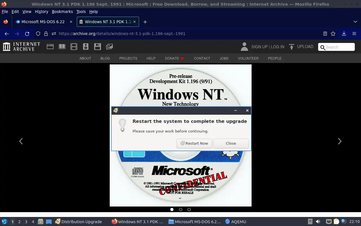Open the Bookmarks menu

(62, 12)
